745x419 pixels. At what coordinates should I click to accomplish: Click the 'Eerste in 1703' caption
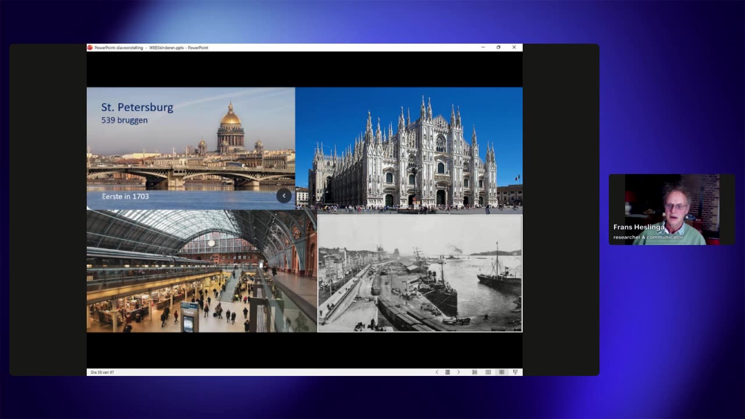point(125,196)
